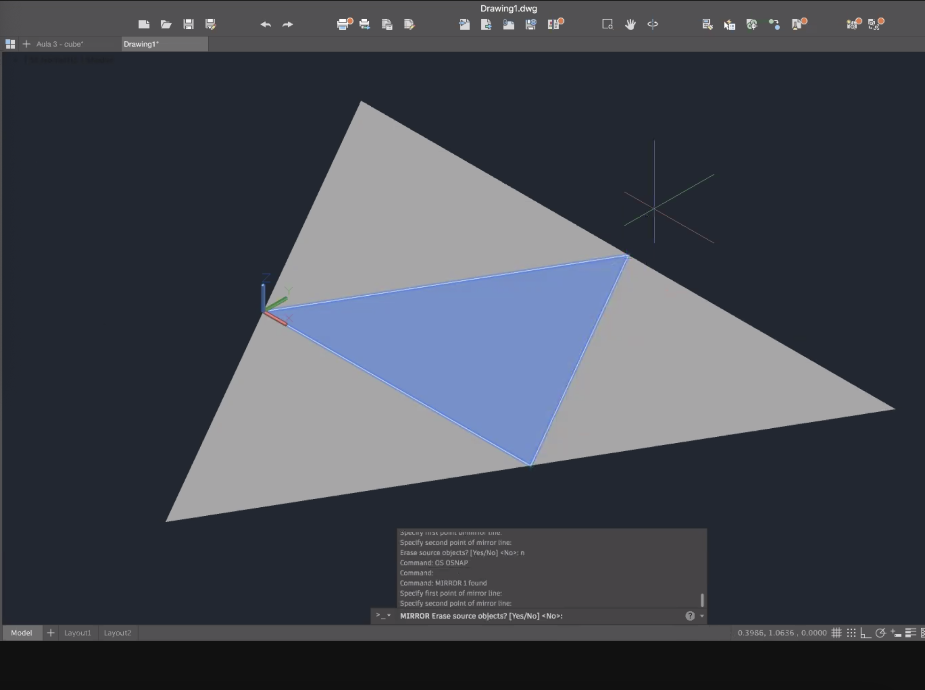This screenshot has height=690, width=925.
Task: Toggle the grid display in status bar
Action: click(837, 633)
